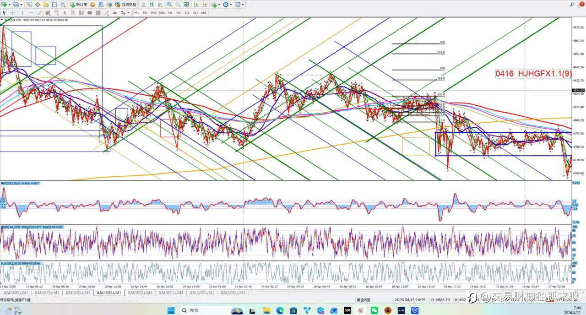
Task: Switch to M30 timeframe
Action: [162, 13]
